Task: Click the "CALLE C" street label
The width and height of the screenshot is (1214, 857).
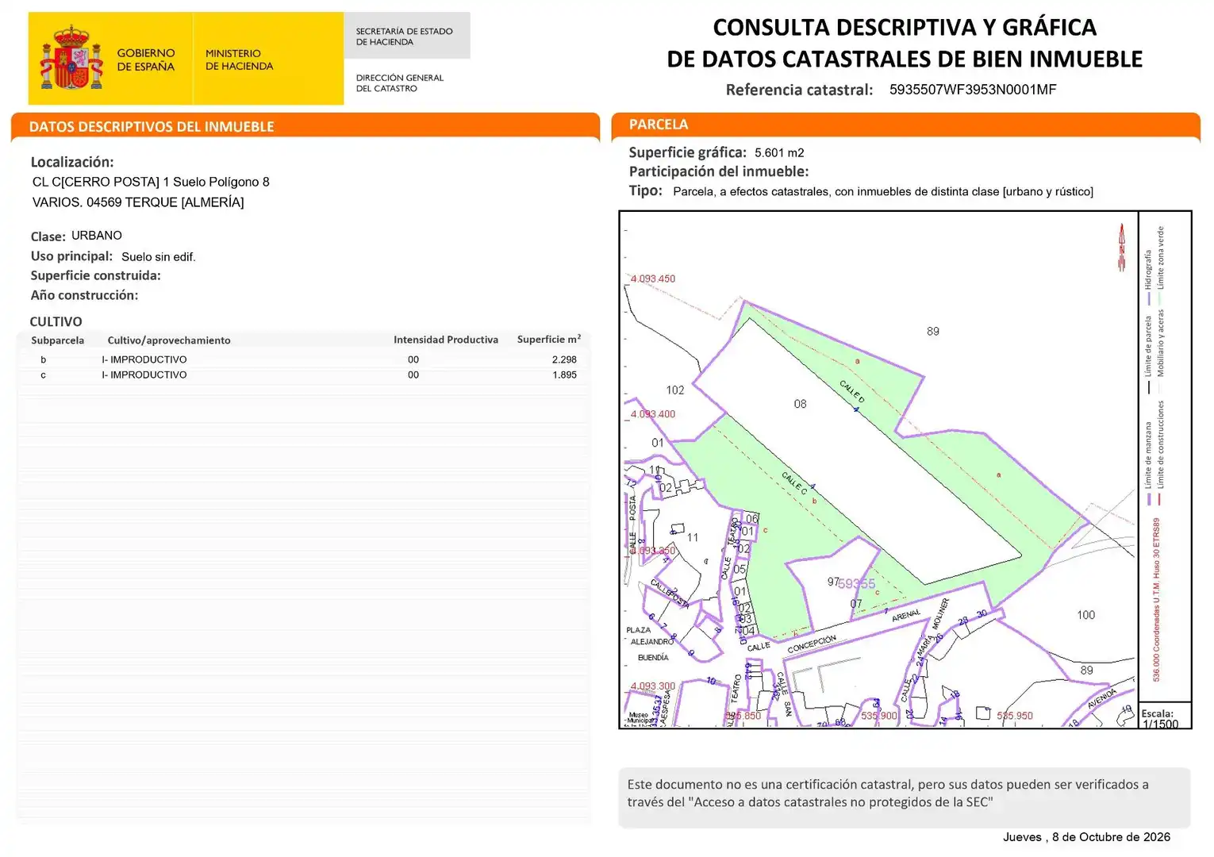Action: [794, 483]
